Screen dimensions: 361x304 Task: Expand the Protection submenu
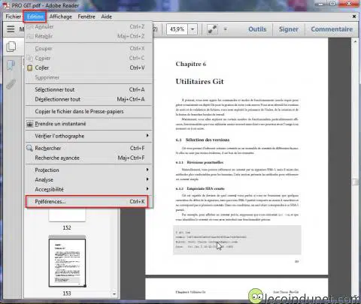click(89, 170)
